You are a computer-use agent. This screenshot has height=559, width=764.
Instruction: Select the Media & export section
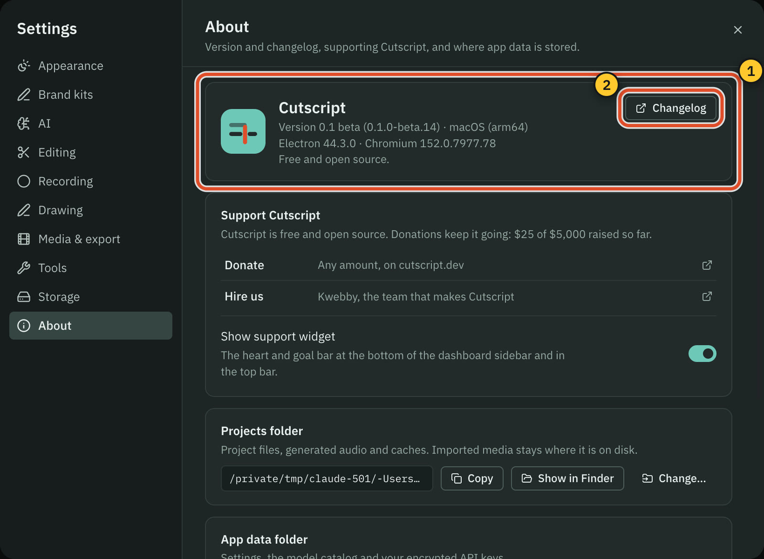(x=91, y=239)
